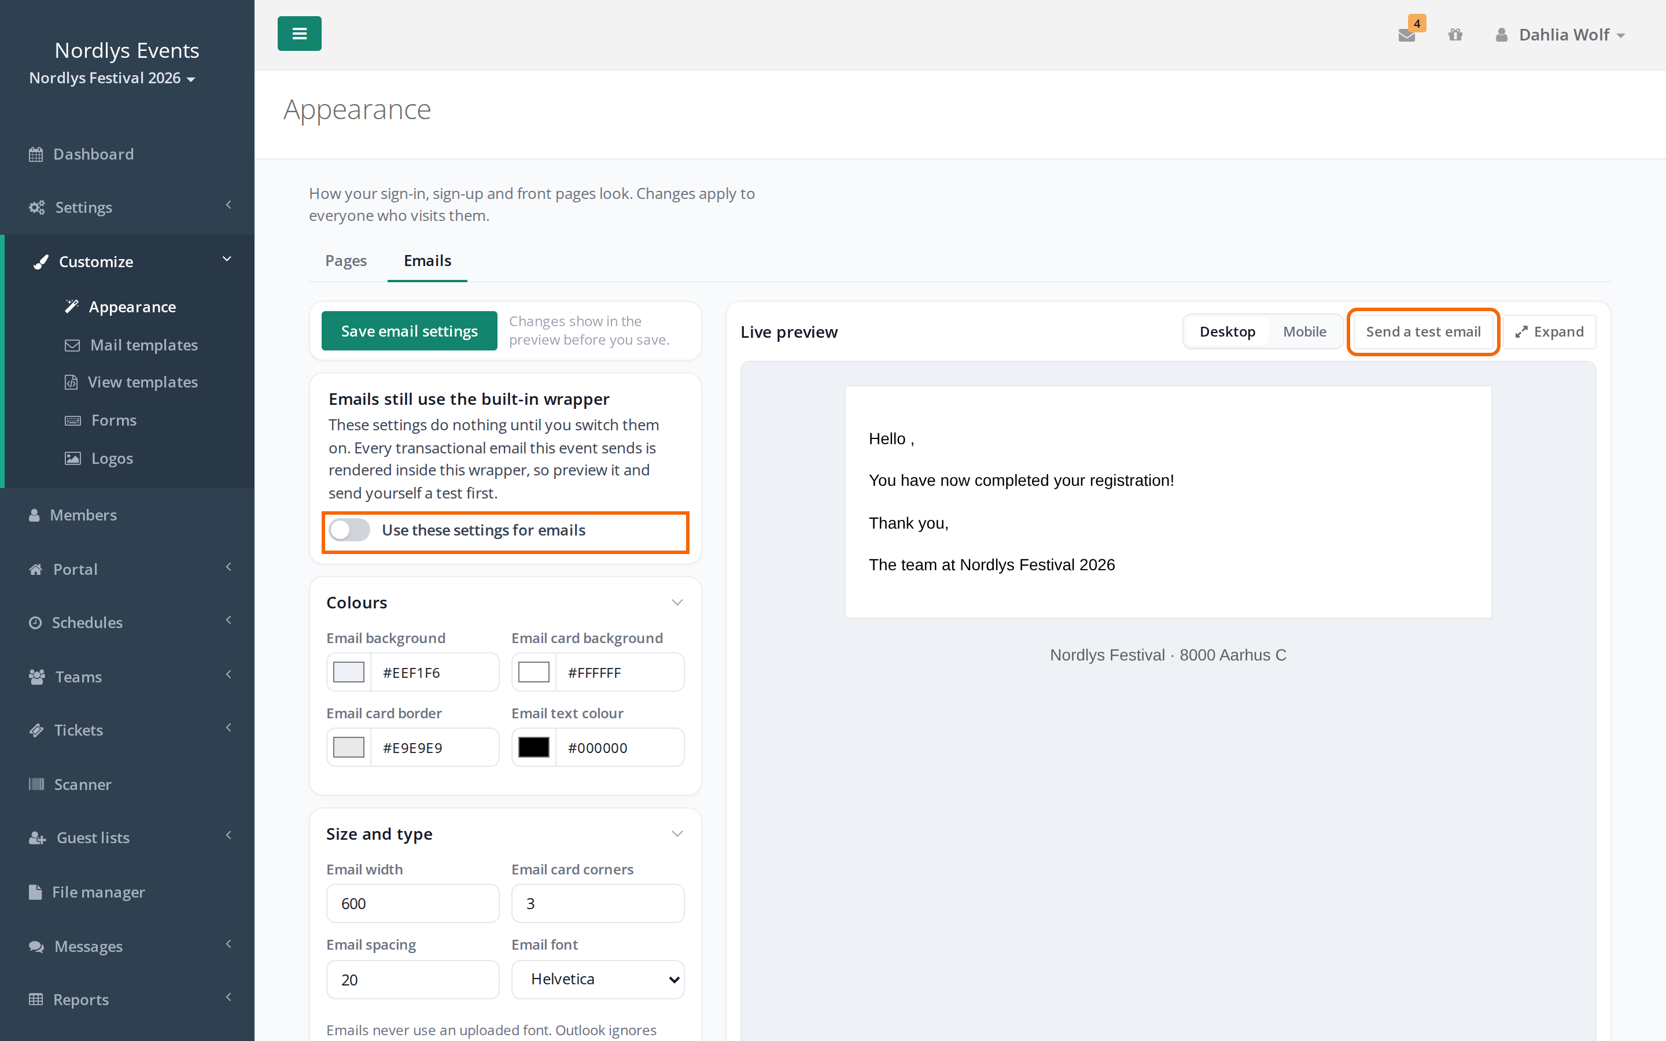The width and height of the screenshot is (1666, 1041).
Task: Expand the Messages sidebar menu
Action: (127, 946)
